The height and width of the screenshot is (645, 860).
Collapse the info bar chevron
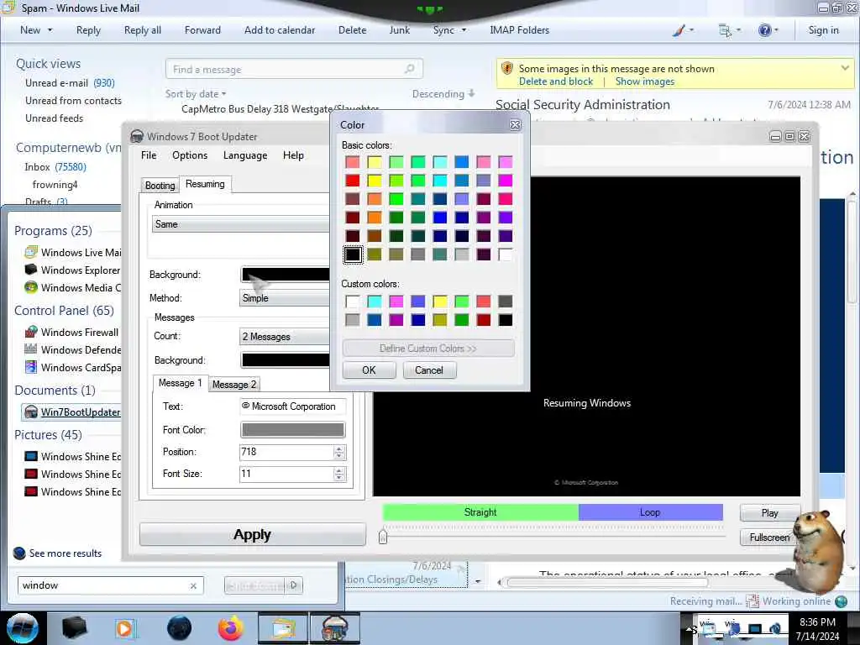[845, 68]
